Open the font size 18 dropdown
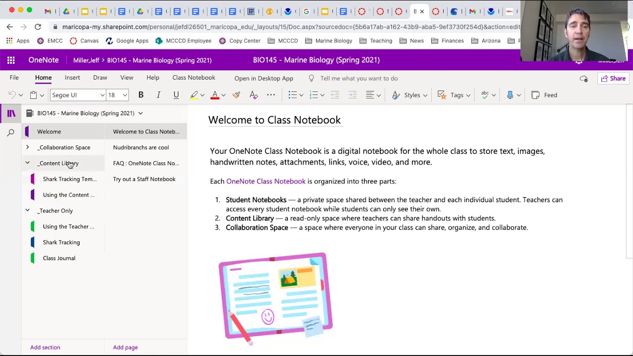Screen dimensions: 633x356 click(125, 95)
